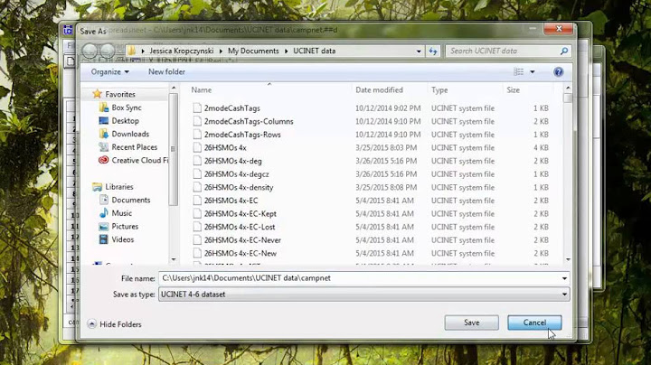Open the Save as type dropdown
Image resolution: width=651 pixels, height=365 pixels.
(x=363, y=295)
